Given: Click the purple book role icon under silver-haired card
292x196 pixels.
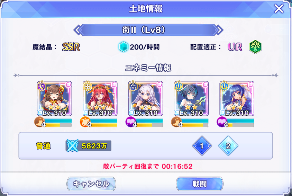Looking at the screenshot, I should (x=130, y=122).
